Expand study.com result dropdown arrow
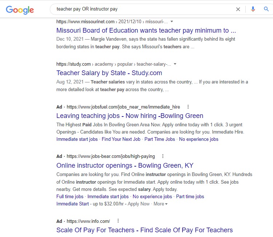Screen dimensions: 273x237 pyautogui.click(x=175, y=64)
